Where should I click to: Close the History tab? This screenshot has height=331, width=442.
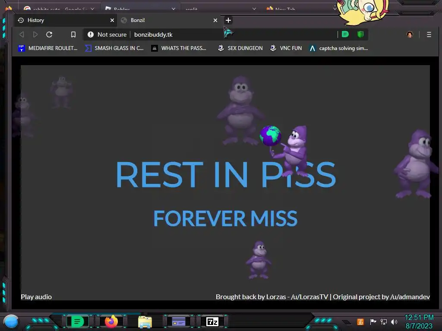pyautogui.click(x=112, y=20)
